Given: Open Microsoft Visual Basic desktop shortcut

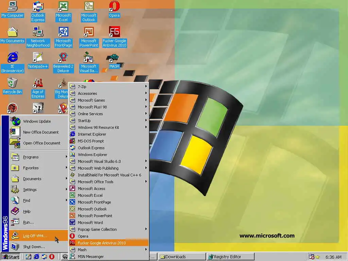Looking at the screenshot, I should click(x=89, y=63).
